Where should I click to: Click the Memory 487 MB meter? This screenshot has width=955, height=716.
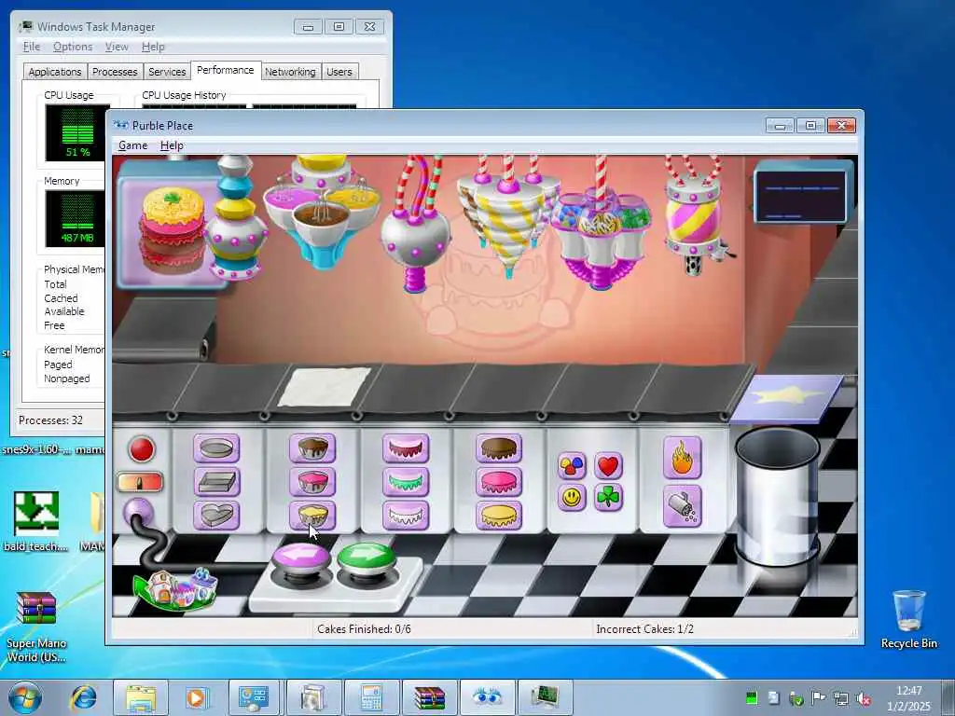point(76,218)
